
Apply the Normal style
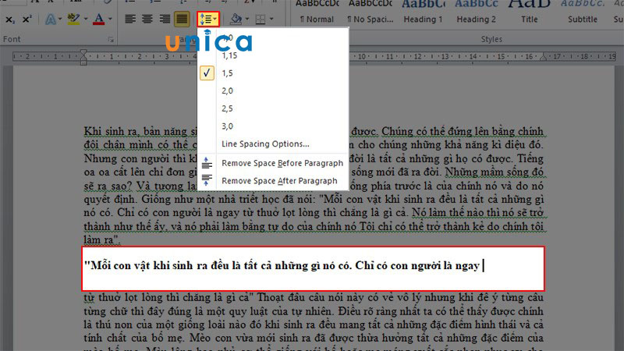coord(317,12)
